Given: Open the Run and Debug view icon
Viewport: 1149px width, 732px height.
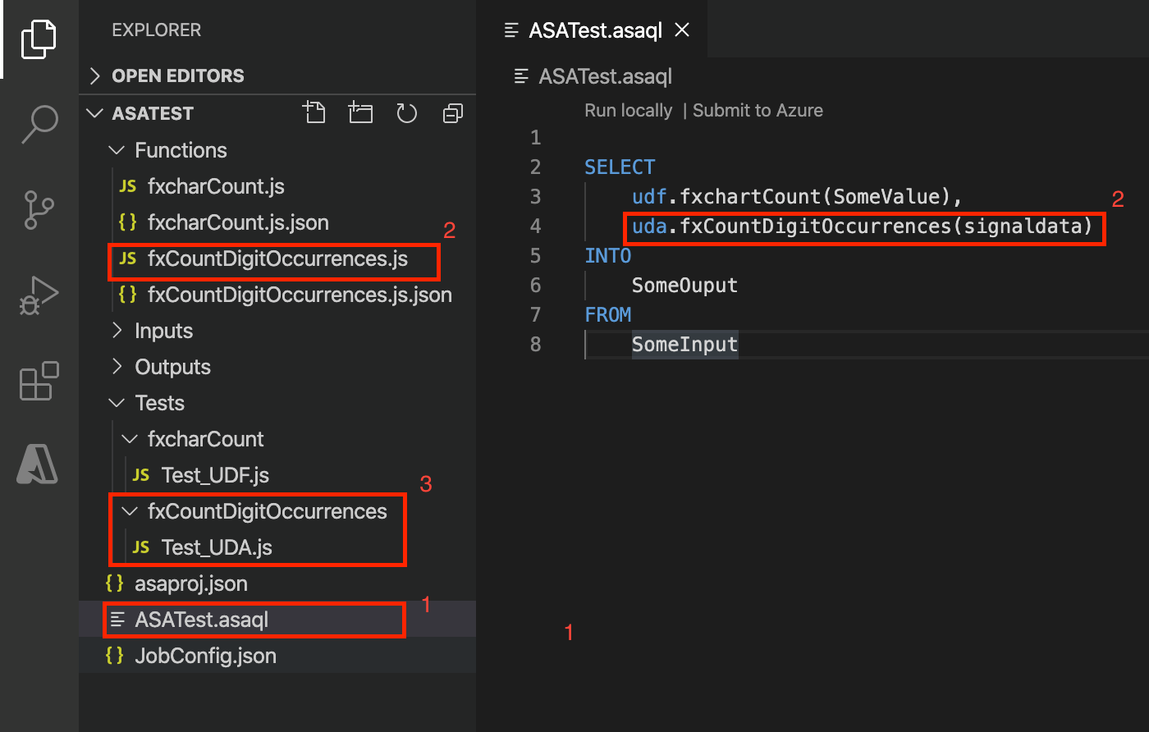Looking at the screenshot, I should pos(39,295).
